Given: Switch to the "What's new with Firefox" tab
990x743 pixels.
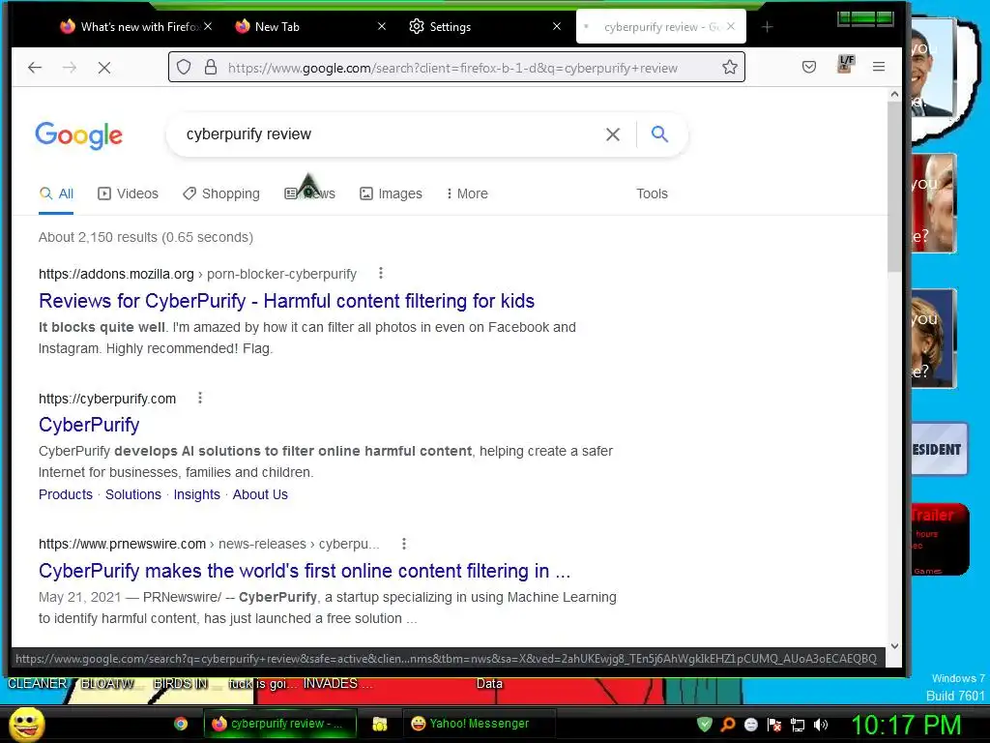Looking at the screenshot, I should coord(137,26).
